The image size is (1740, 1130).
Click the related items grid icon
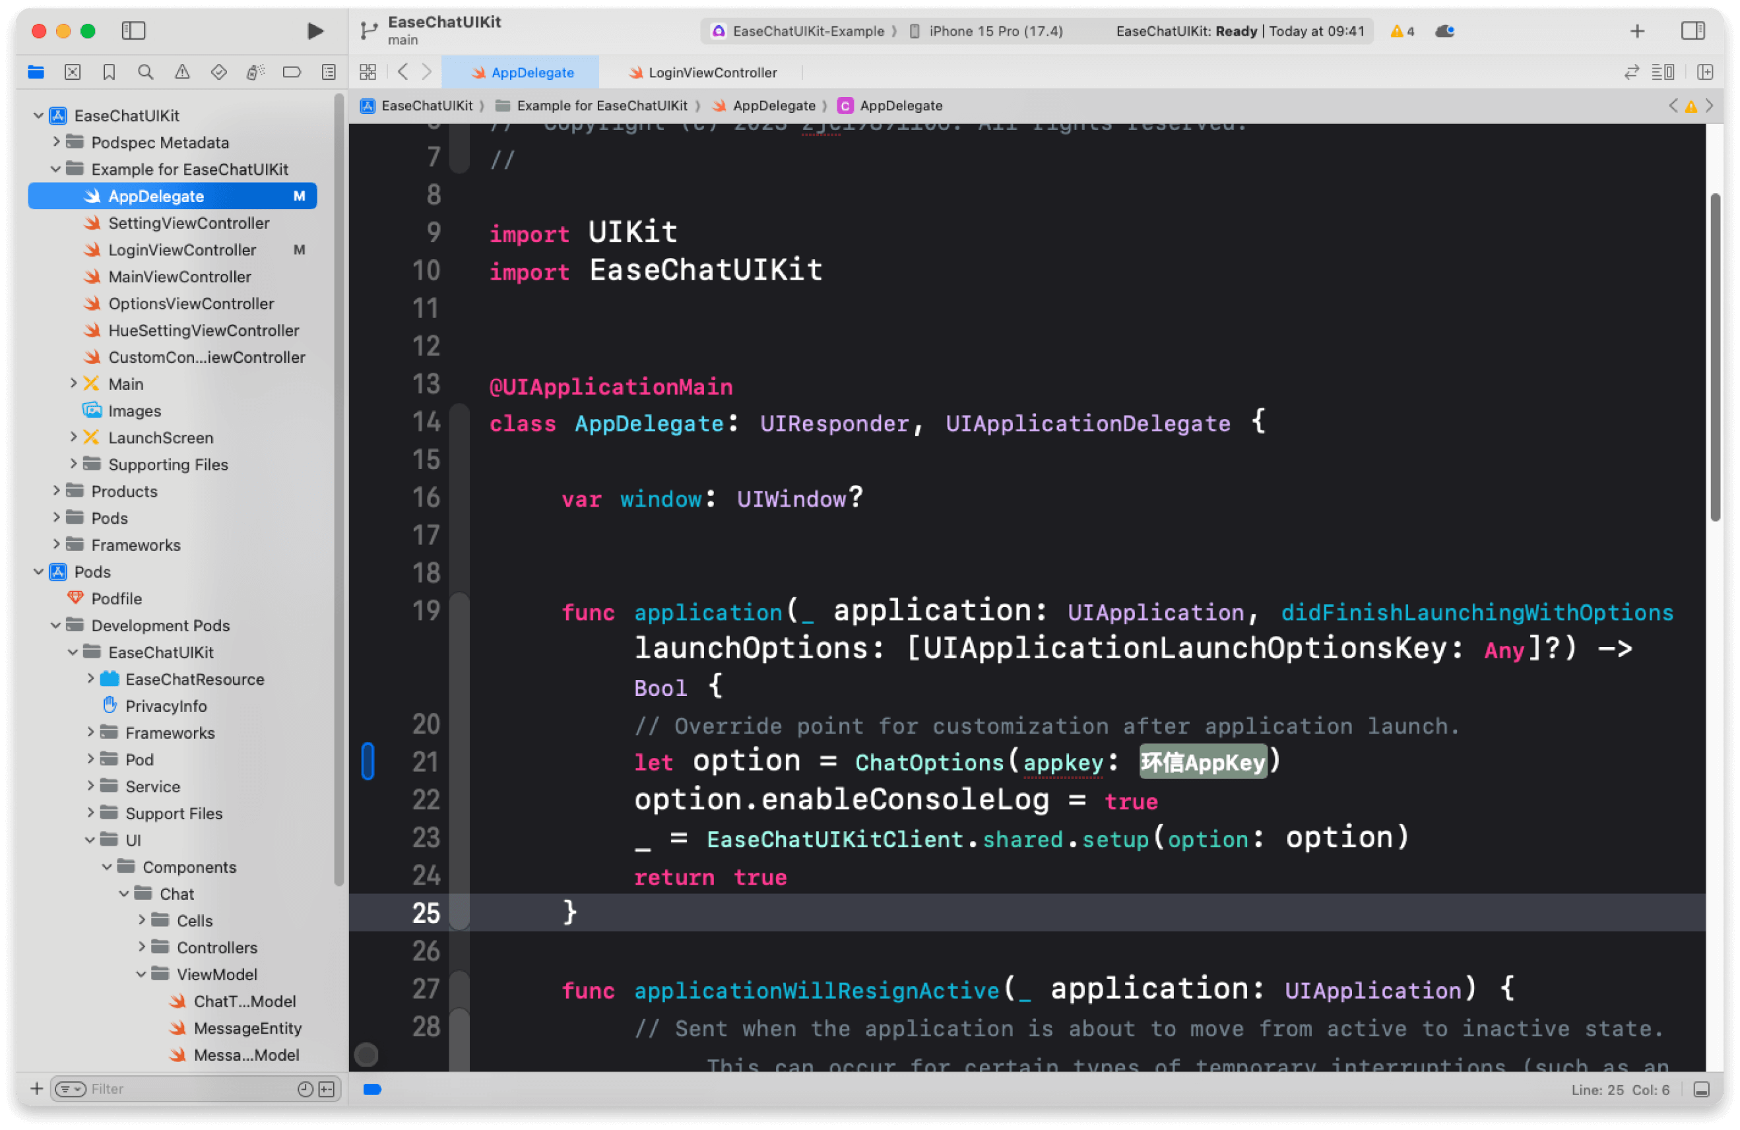click(368, 72)
